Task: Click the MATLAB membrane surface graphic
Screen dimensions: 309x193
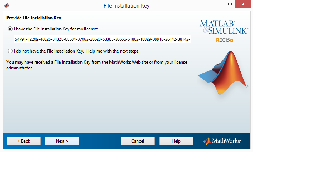Action: point(223,73)
